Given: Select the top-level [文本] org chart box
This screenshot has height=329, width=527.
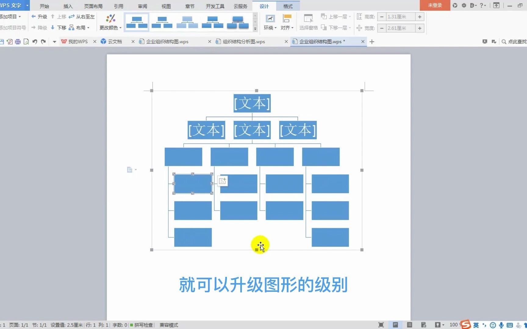Looking at the screenshot, I should click(252, 103).
